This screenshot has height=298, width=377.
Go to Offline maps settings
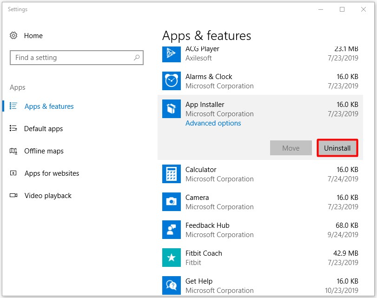[44, 151]
